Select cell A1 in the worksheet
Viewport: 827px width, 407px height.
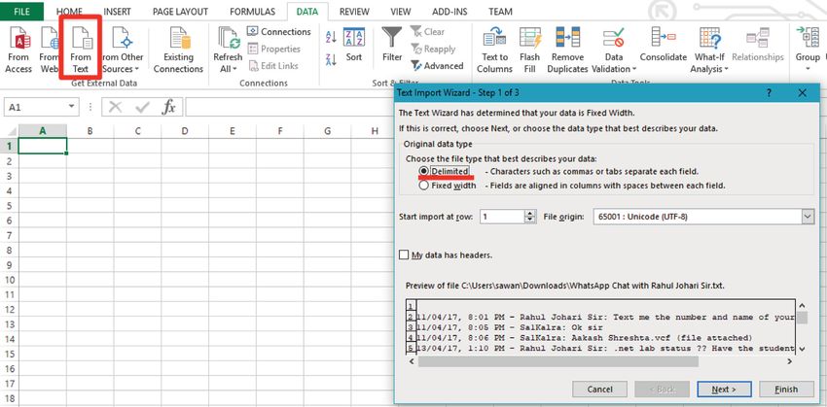tap(43, 146)
